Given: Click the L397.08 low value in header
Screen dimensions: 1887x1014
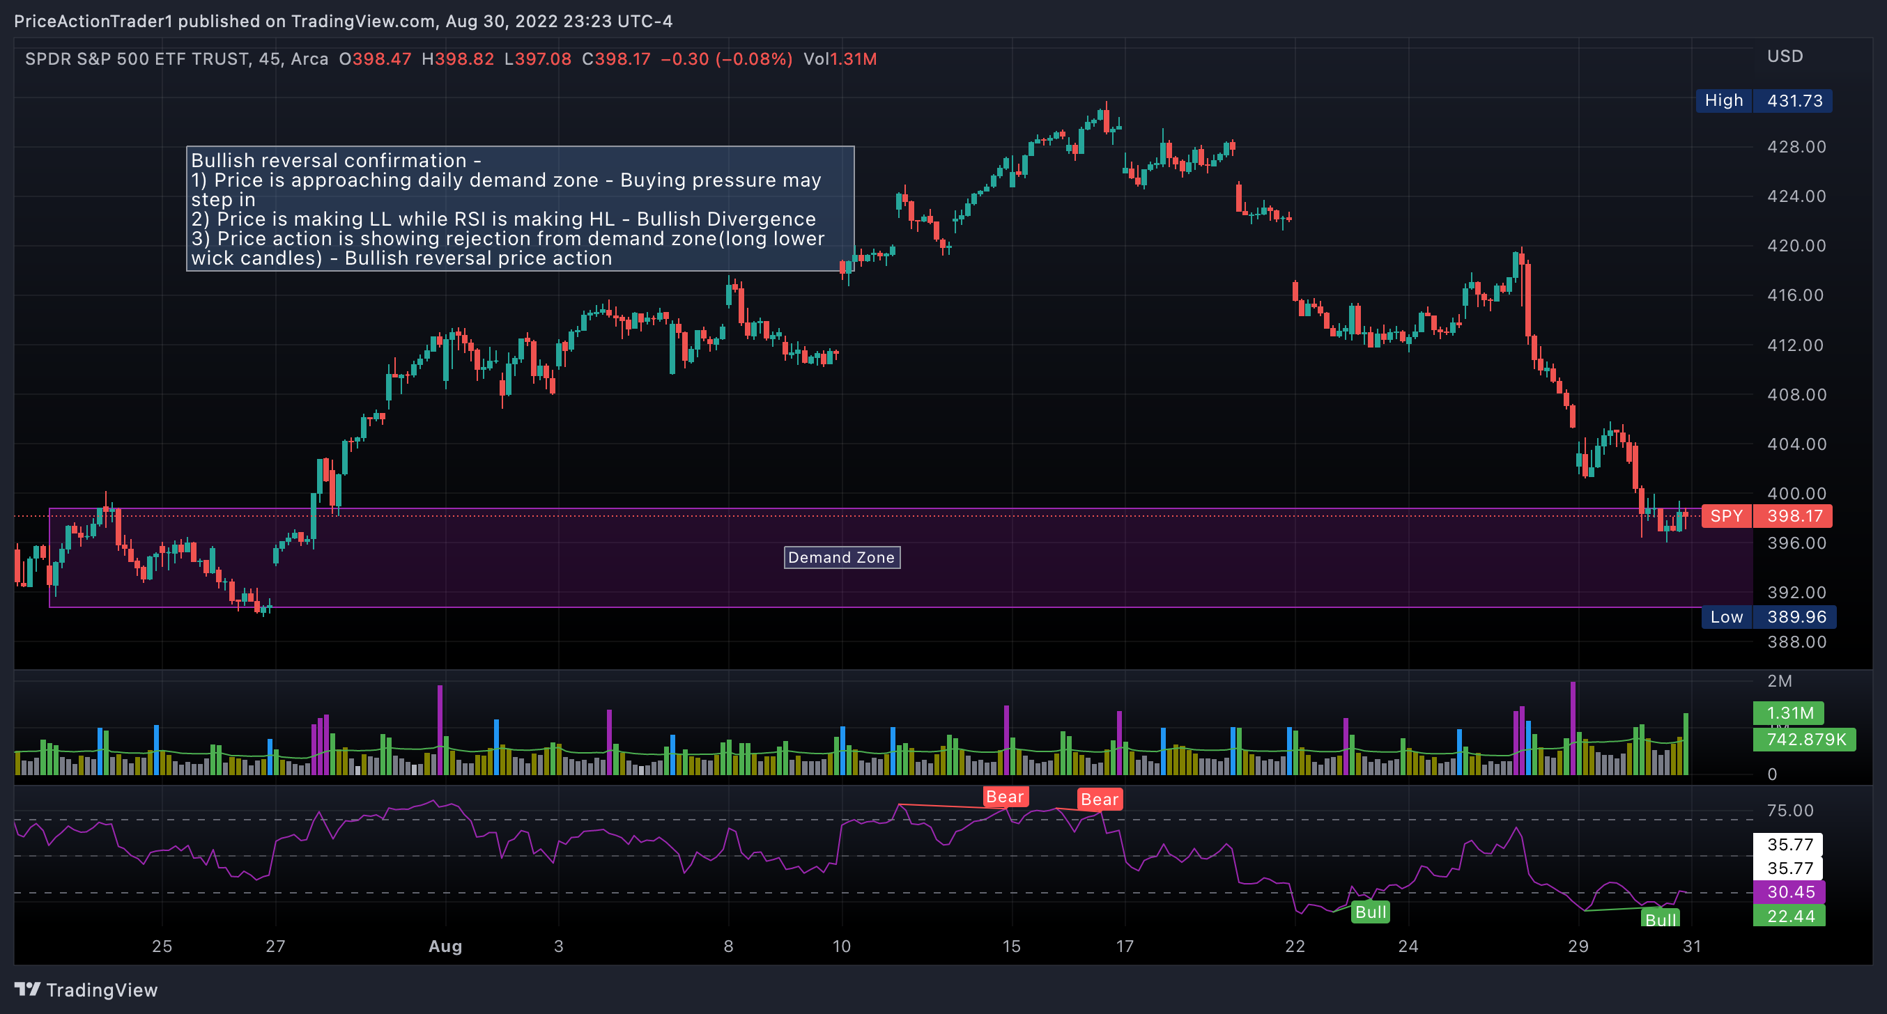Looking at the screenshot, I should [538, 58].
